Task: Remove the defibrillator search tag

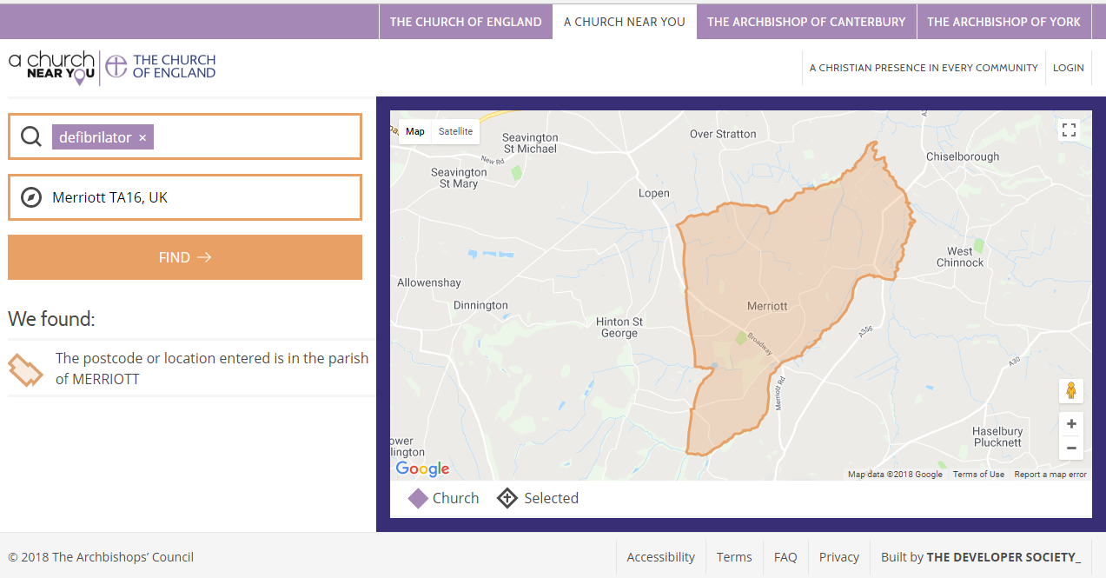Action: [142, 138]
